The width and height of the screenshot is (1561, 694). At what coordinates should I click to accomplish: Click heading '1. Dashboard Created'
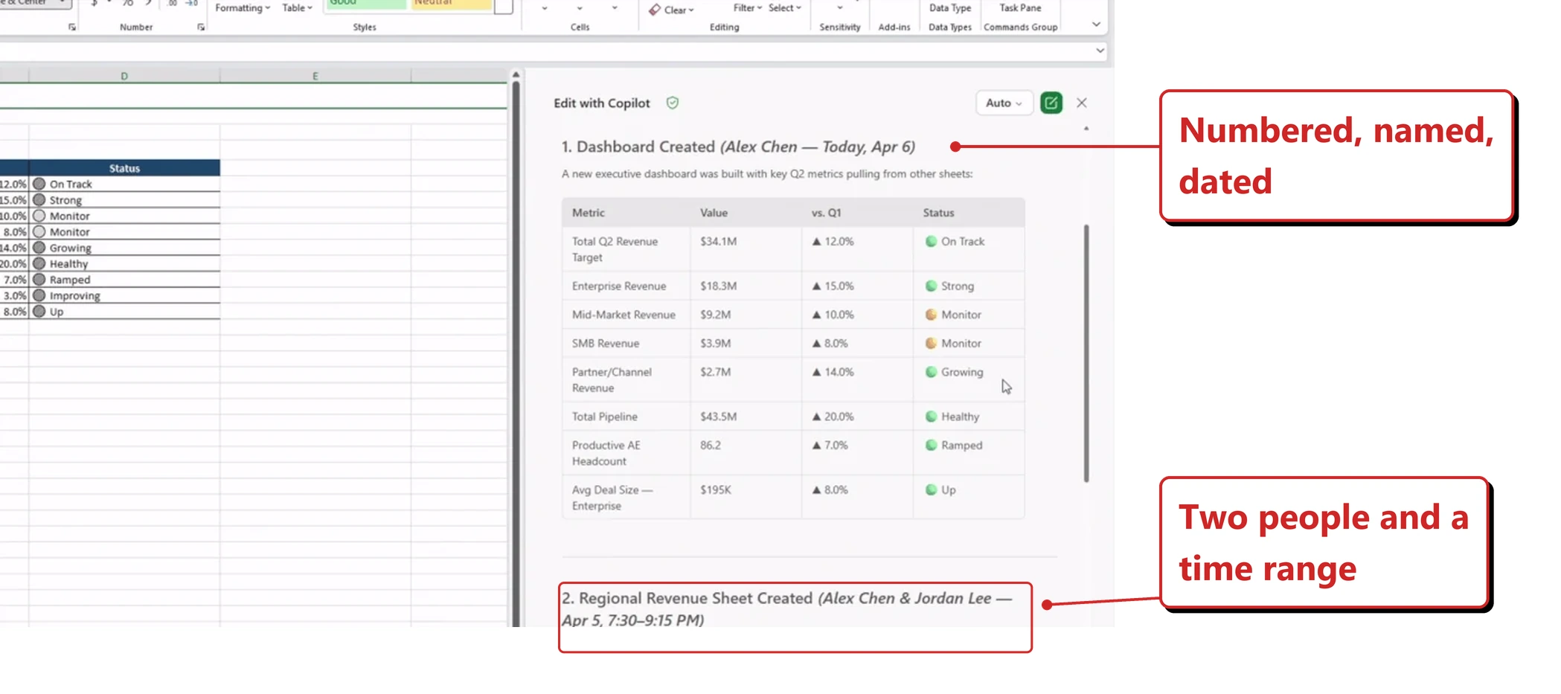coord(638,147)
